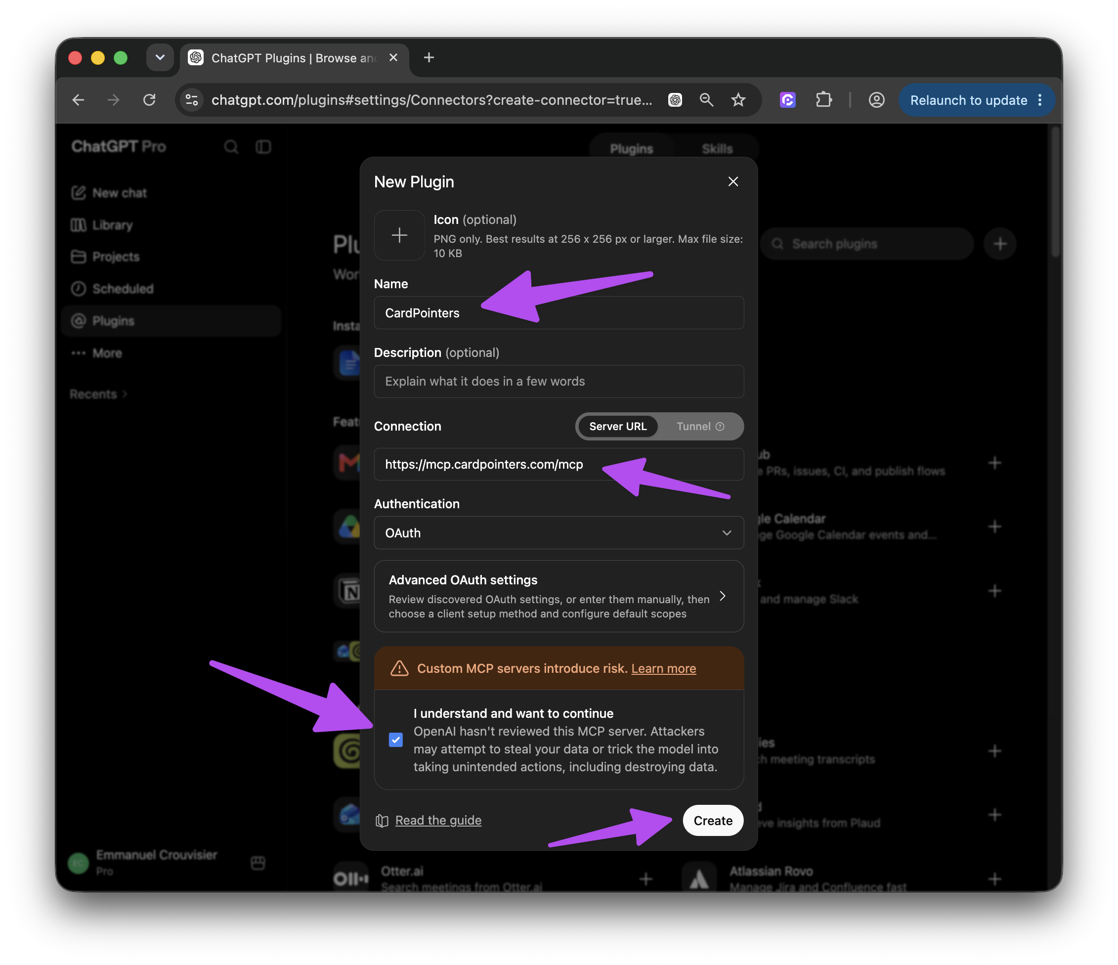Uncheck I understand and want to continue

pyautogui.click(x=395, y=740)
